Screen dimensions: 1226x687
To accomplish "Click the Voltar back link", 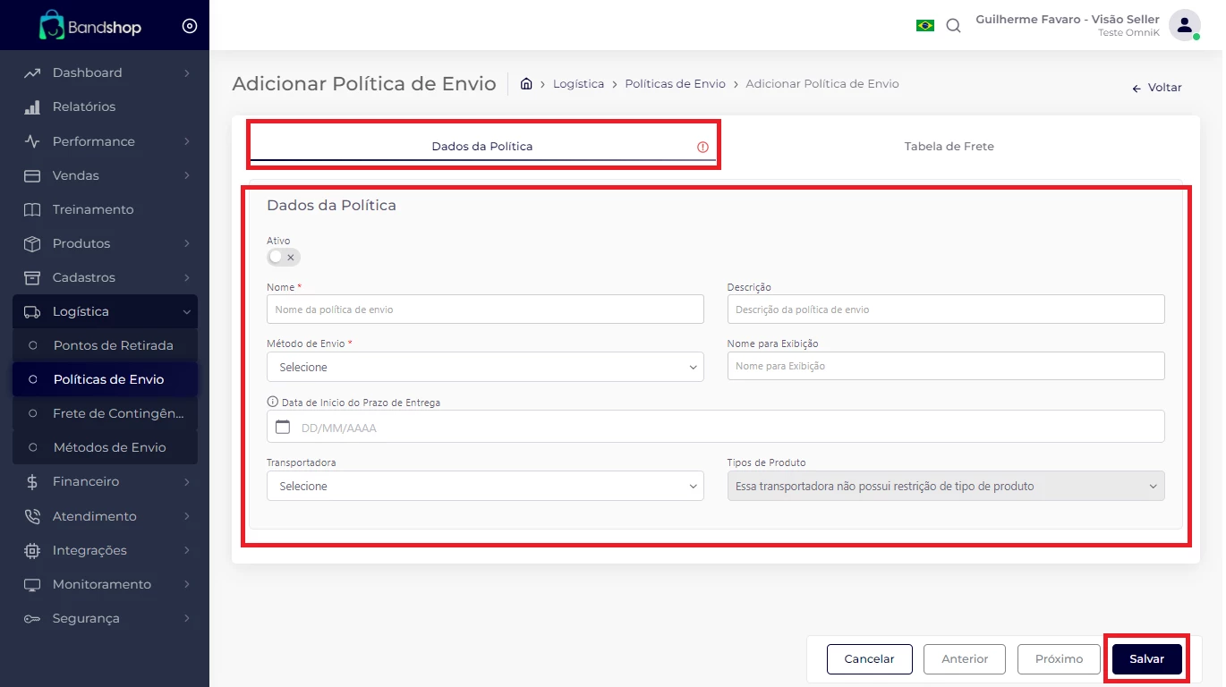I will tap(1157, 88).
